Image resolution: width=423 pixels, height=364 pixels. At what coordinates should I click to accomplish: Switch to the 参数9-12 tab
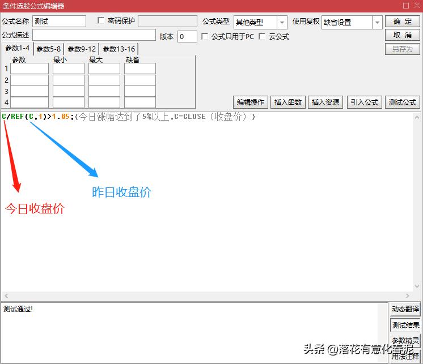point(82,49)
